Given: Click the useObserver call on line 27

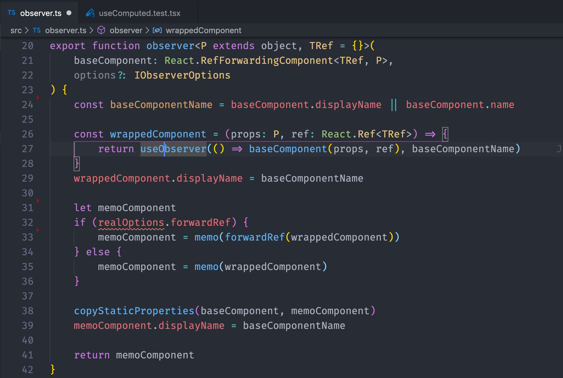Looking at the screenshot, I should coord(173,149).
